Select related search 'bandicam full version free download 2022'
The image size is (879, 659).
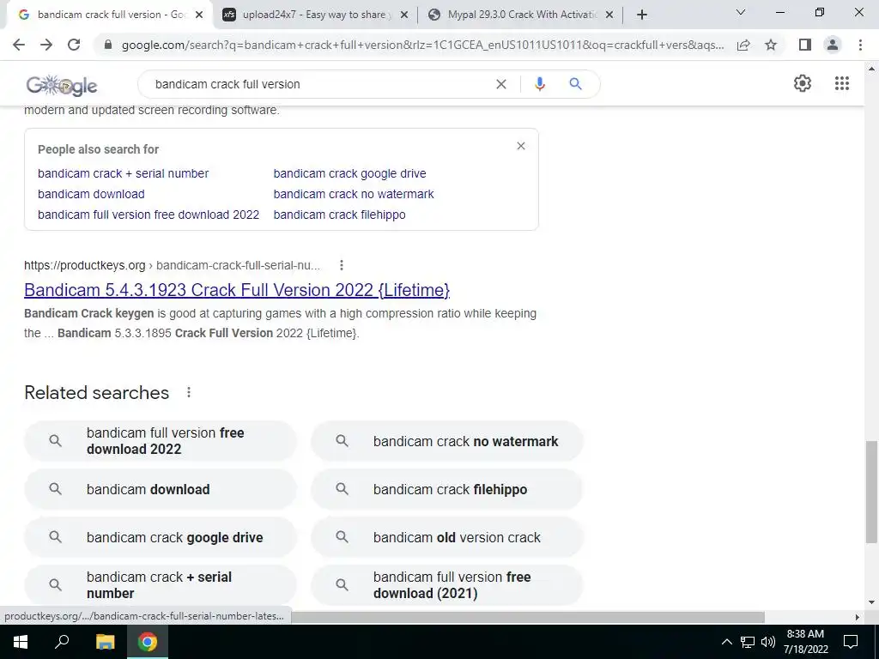(x=161, y=441)
